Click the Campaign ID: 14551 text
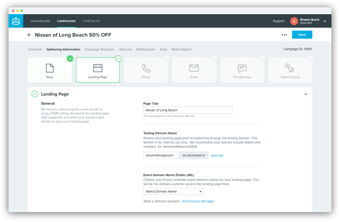Image resolution: width=340 pixels, height=222 pixels. coord(298,49)
